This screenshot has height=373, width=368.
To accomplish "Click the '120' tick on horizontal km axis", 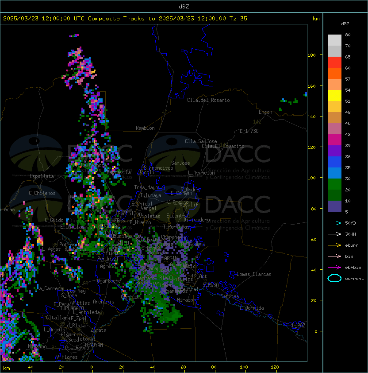I will click(275, 367).
